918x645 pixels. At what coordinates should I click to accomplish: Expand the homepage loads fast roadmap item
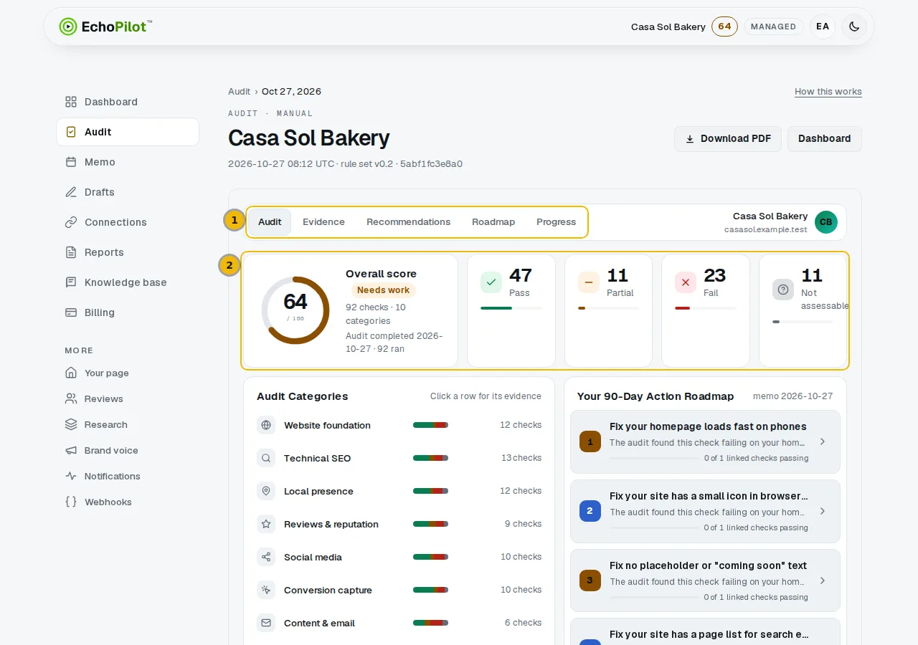click(x=705, y=441)
